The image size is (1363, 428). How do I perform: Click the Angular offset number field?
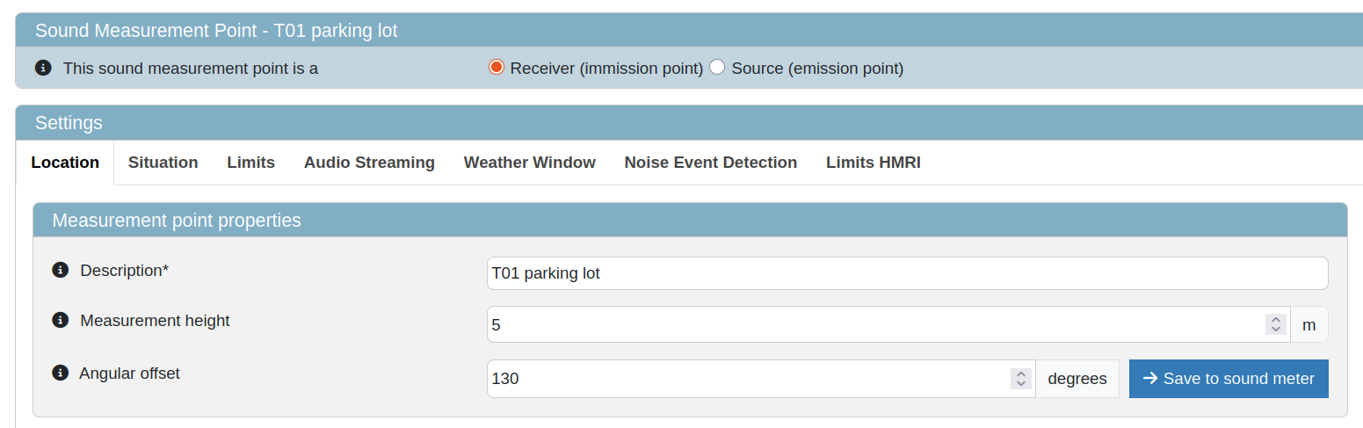click(747, 379)
